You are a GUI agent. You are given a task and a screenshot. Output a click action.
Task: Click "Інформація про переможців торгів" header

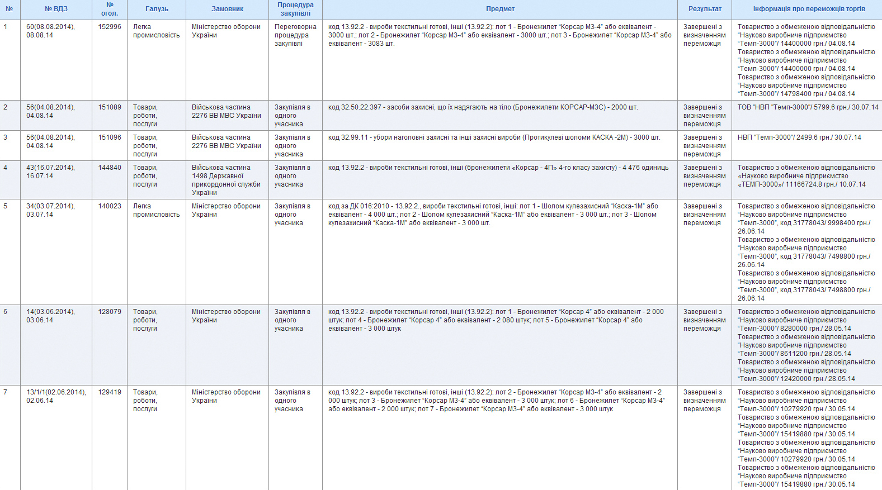809,9
